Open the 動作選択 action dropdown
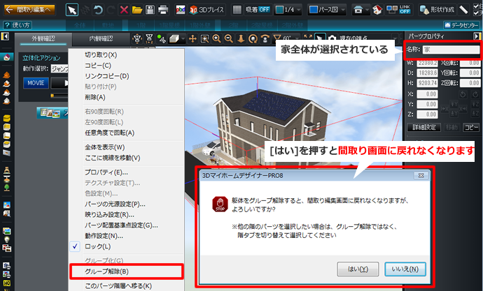Screen dimensions: 483x291 [59, 68]
